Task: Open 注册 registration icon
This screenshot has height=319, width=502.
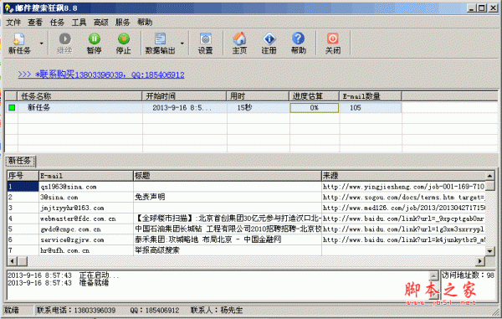Action: coord(269,43)
